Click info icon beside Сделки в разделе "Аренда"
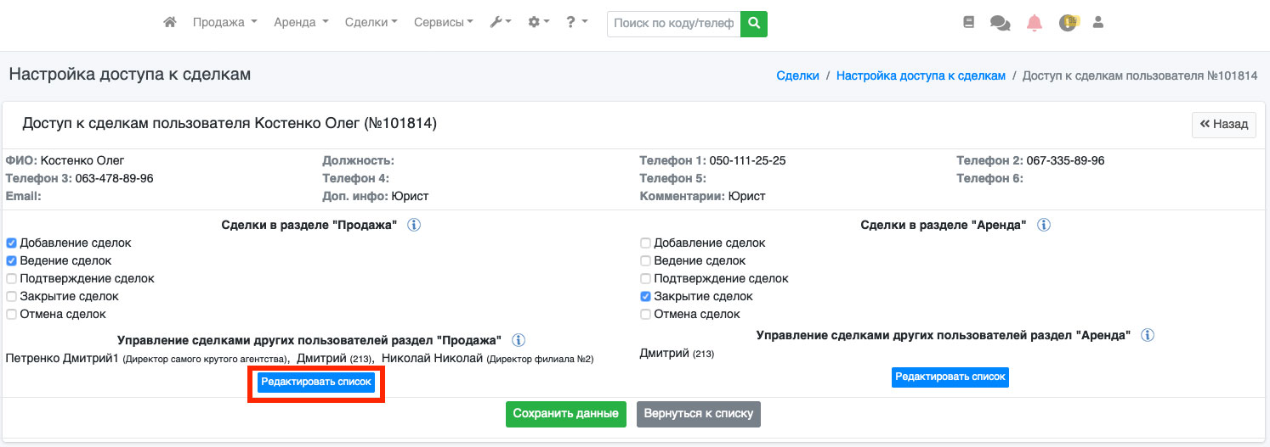 [1043, 226]
